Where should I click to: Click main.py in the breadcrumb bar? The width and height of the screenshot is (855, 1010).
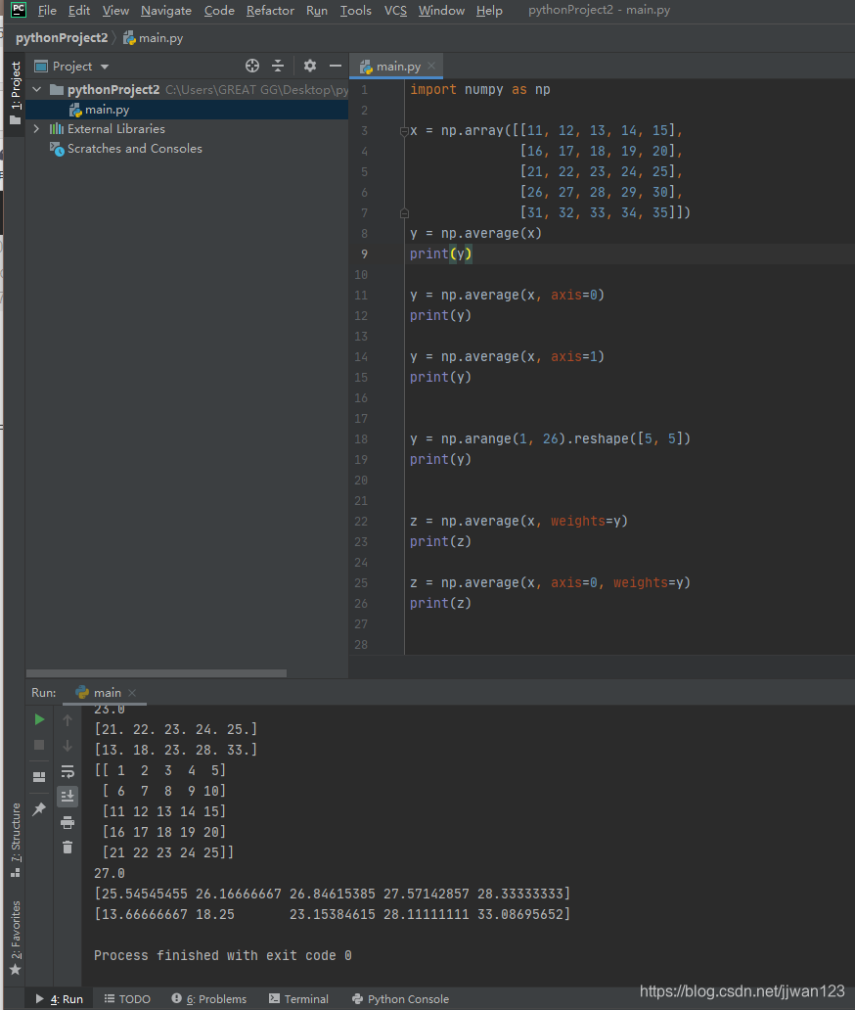coord(154,38)
